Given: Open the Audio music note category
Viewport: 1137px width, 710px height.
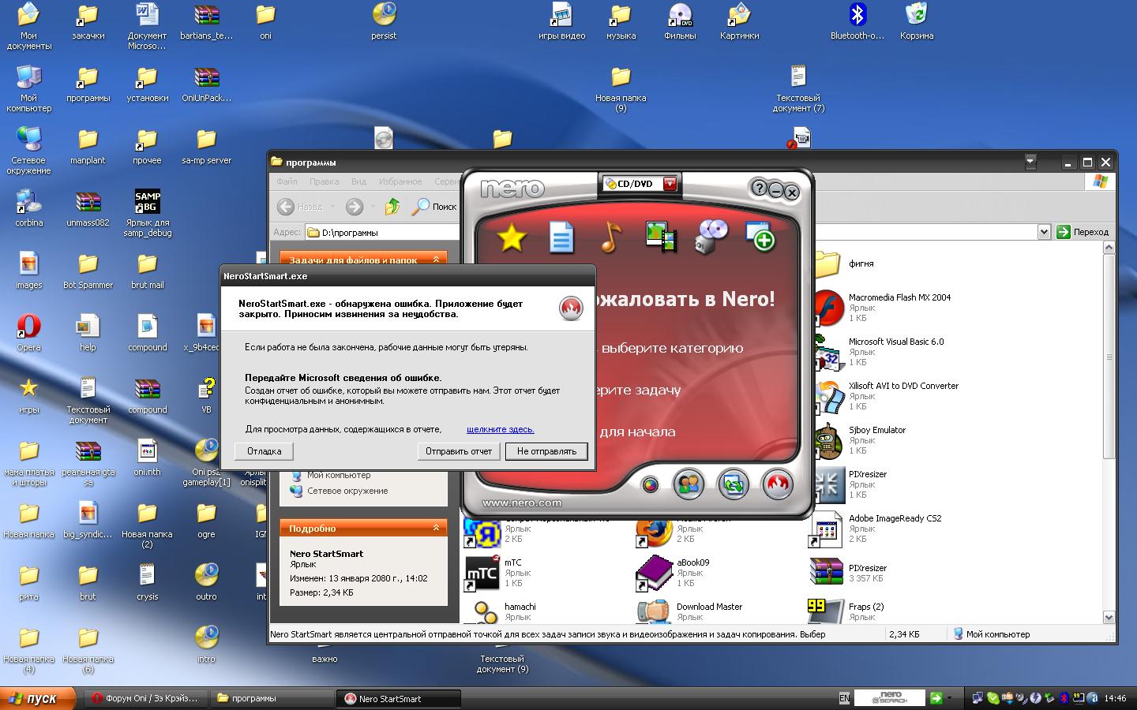Looking at the screenshot, I should click(x=610, y=237).
